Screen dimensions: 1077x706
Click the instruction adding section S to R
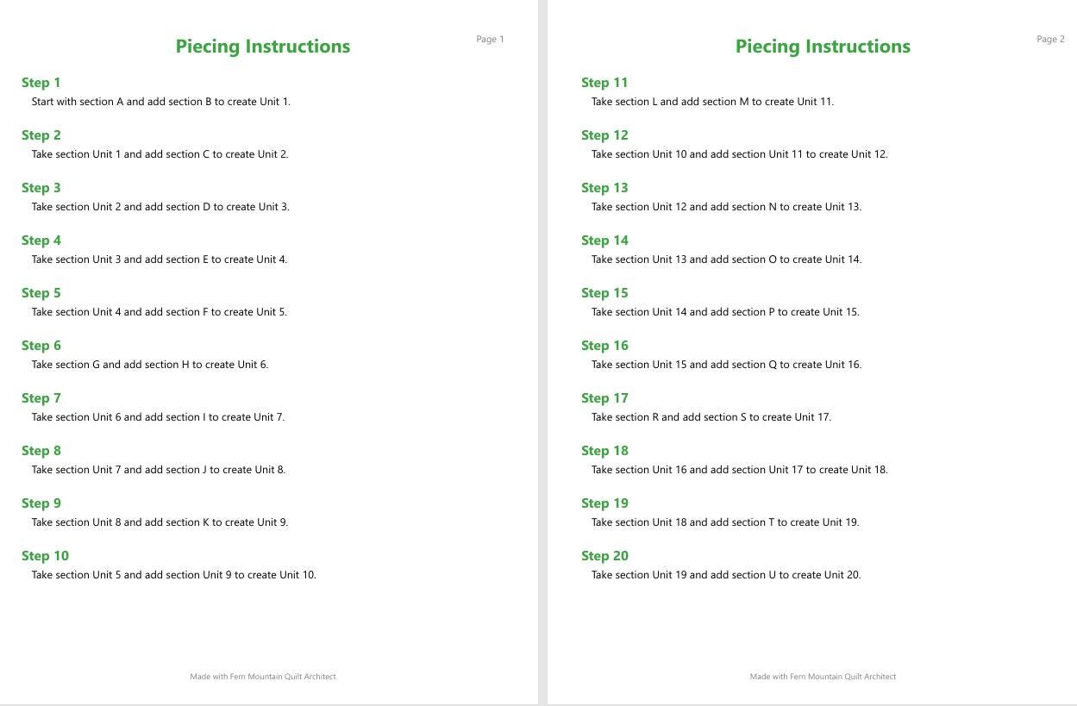coord(711,417)
